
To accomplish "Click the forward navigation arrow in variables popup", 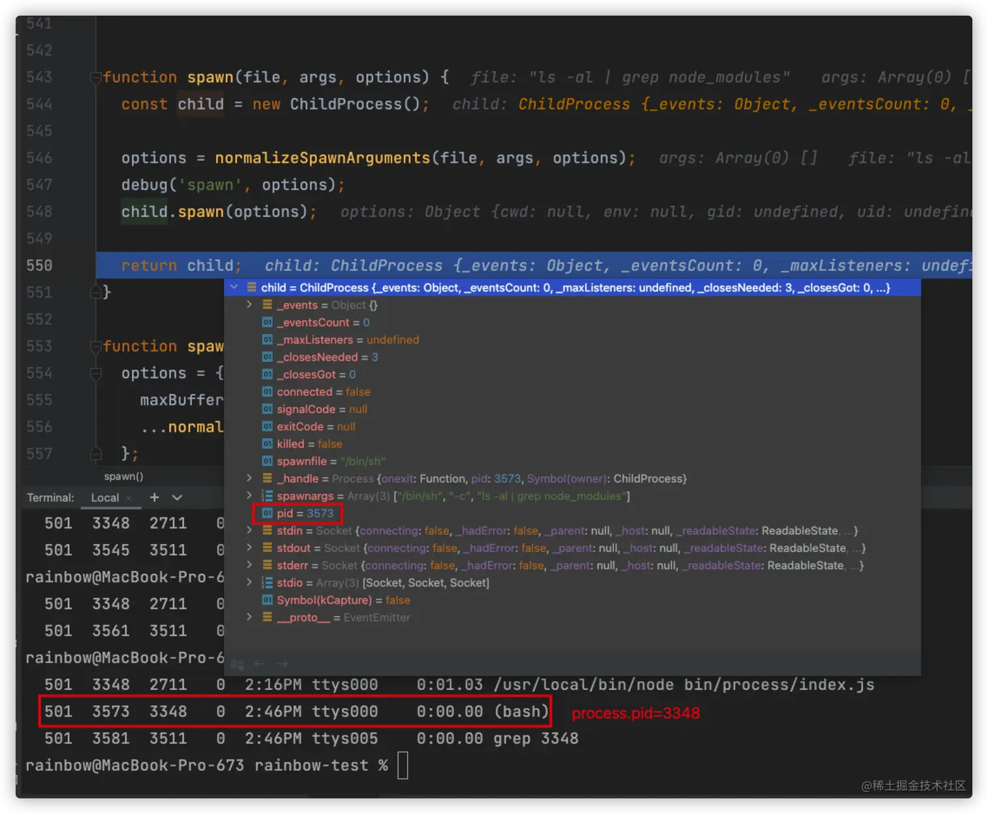I will pos(282,664).
